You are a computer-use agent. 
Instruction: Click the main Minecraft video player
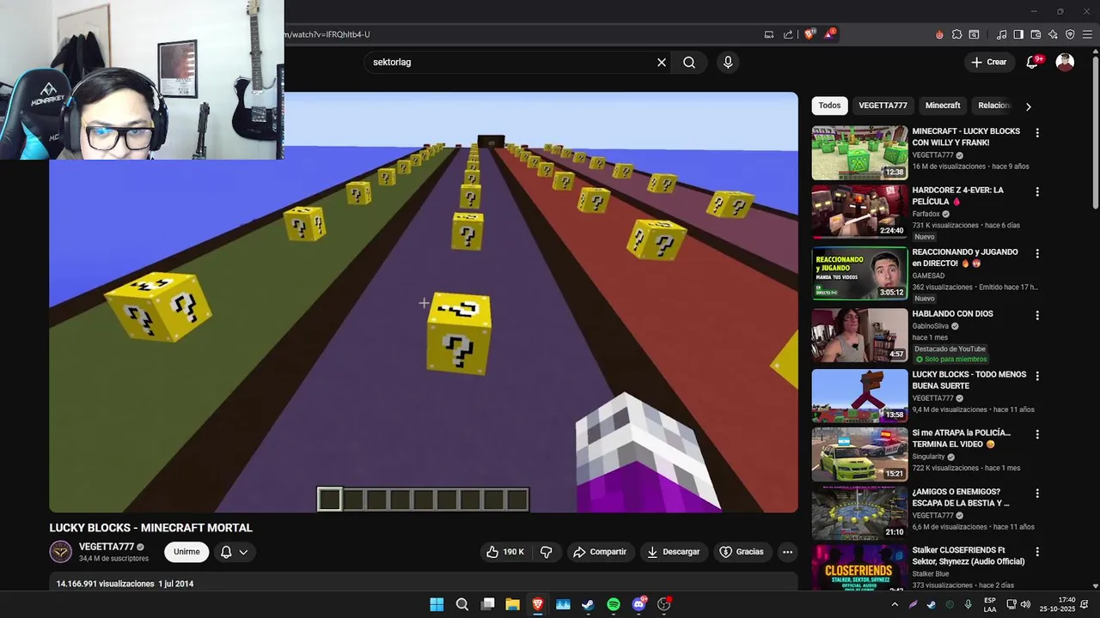[x=424, y=302]
